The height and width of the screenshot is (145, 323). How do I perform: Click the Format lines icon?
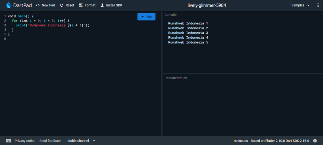click(x=81, y=5)
